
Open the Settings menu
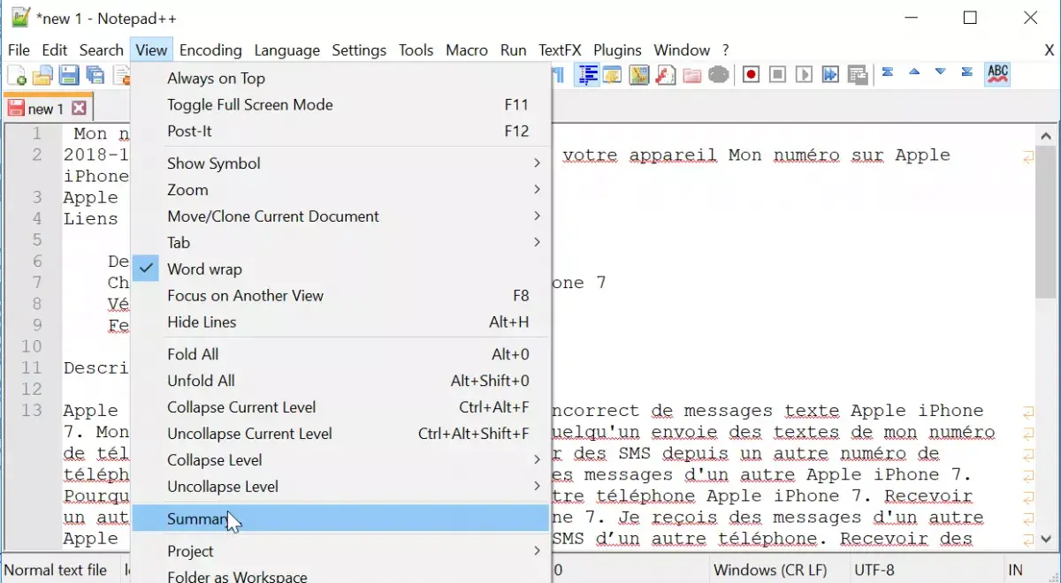359,50
